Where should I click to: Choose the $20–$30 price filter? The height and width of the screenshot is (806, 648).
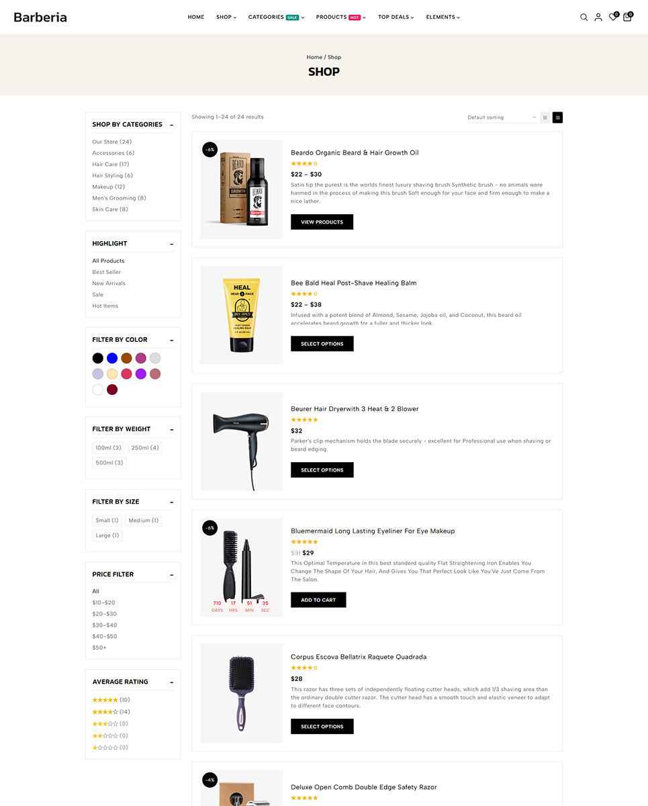pos(104,614)
